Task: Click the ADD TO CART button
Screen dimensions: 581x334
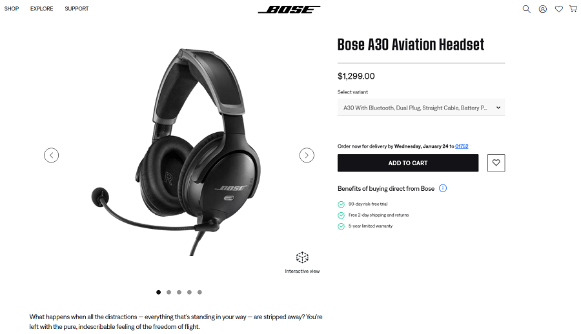Action: (408, 163)
